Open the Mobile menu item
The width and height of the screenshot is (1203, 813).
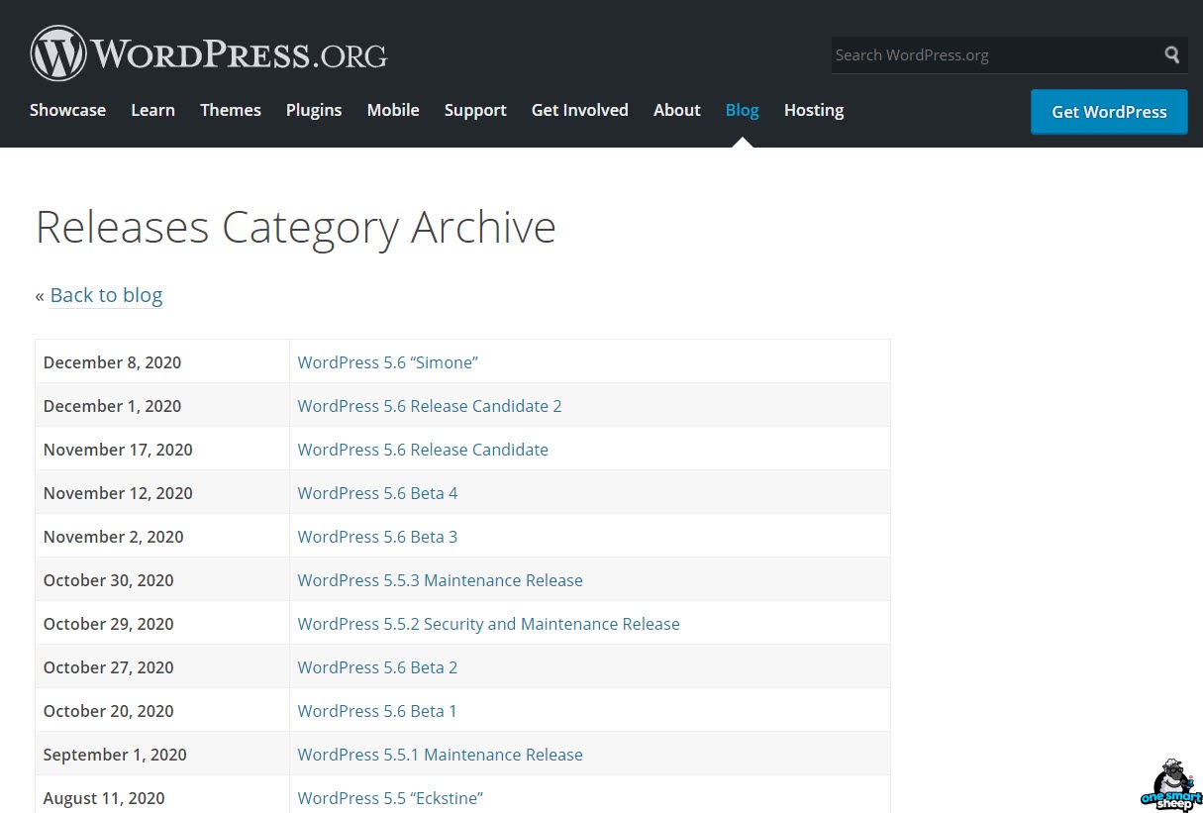pos(393,110)
